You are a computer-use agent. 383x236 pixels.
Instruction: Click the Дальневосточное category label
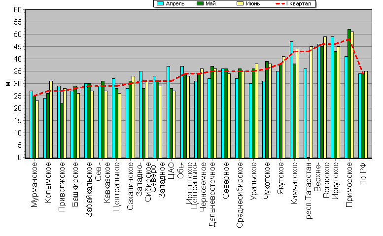pyautogui.click(x=212, y=195)
